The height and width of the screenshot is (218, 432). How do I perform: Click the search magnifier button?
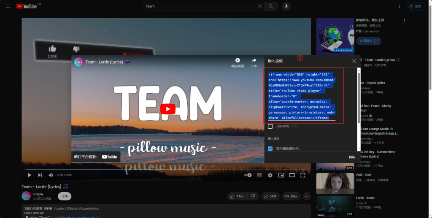click(271, 6)
